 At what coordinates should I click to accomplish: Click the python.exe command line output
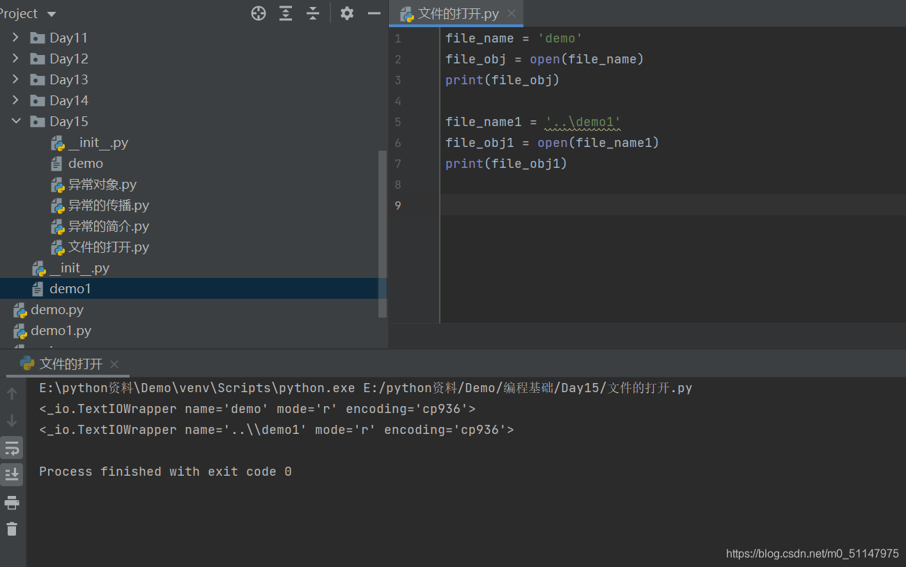point(366,388)
